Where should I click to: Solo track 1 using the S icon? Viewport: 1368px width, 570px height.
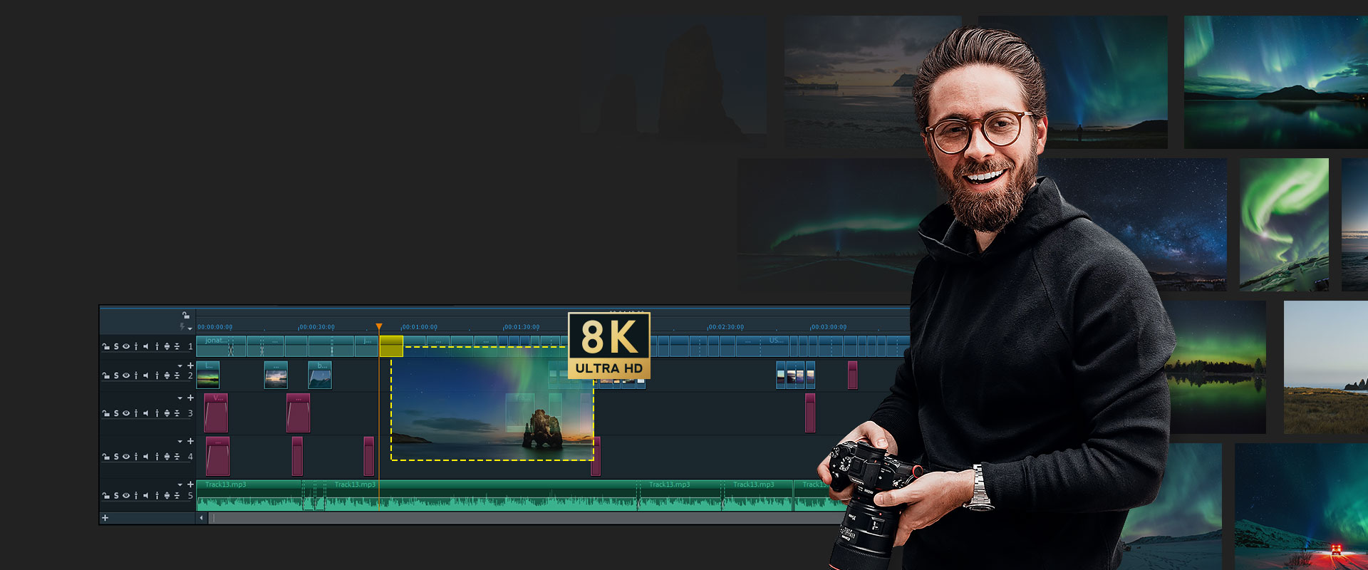pos(116,347)
